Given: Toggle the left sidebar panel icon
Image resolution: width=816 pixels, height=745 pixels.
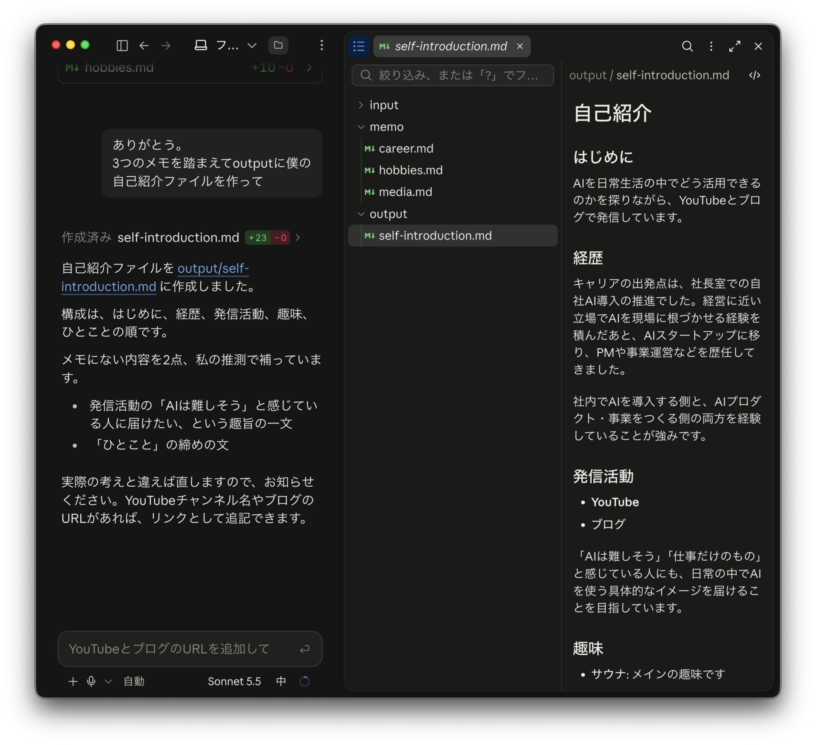Looking at the screenshot, I should [122, 45].
